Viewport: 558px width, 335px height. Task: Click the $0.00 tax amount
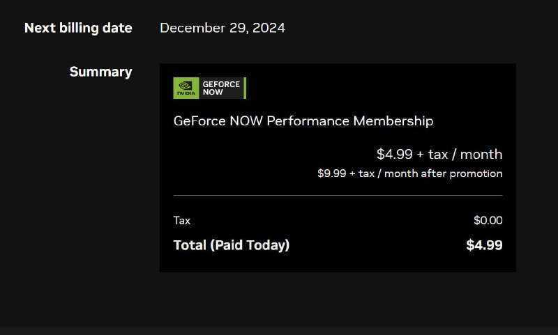click(x=488, y=220)
